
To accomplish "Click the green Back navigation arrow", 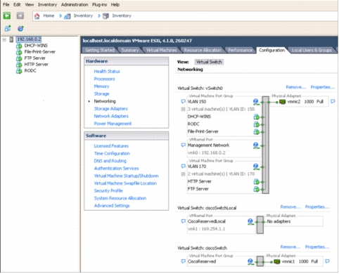I will tap(7, 15).
